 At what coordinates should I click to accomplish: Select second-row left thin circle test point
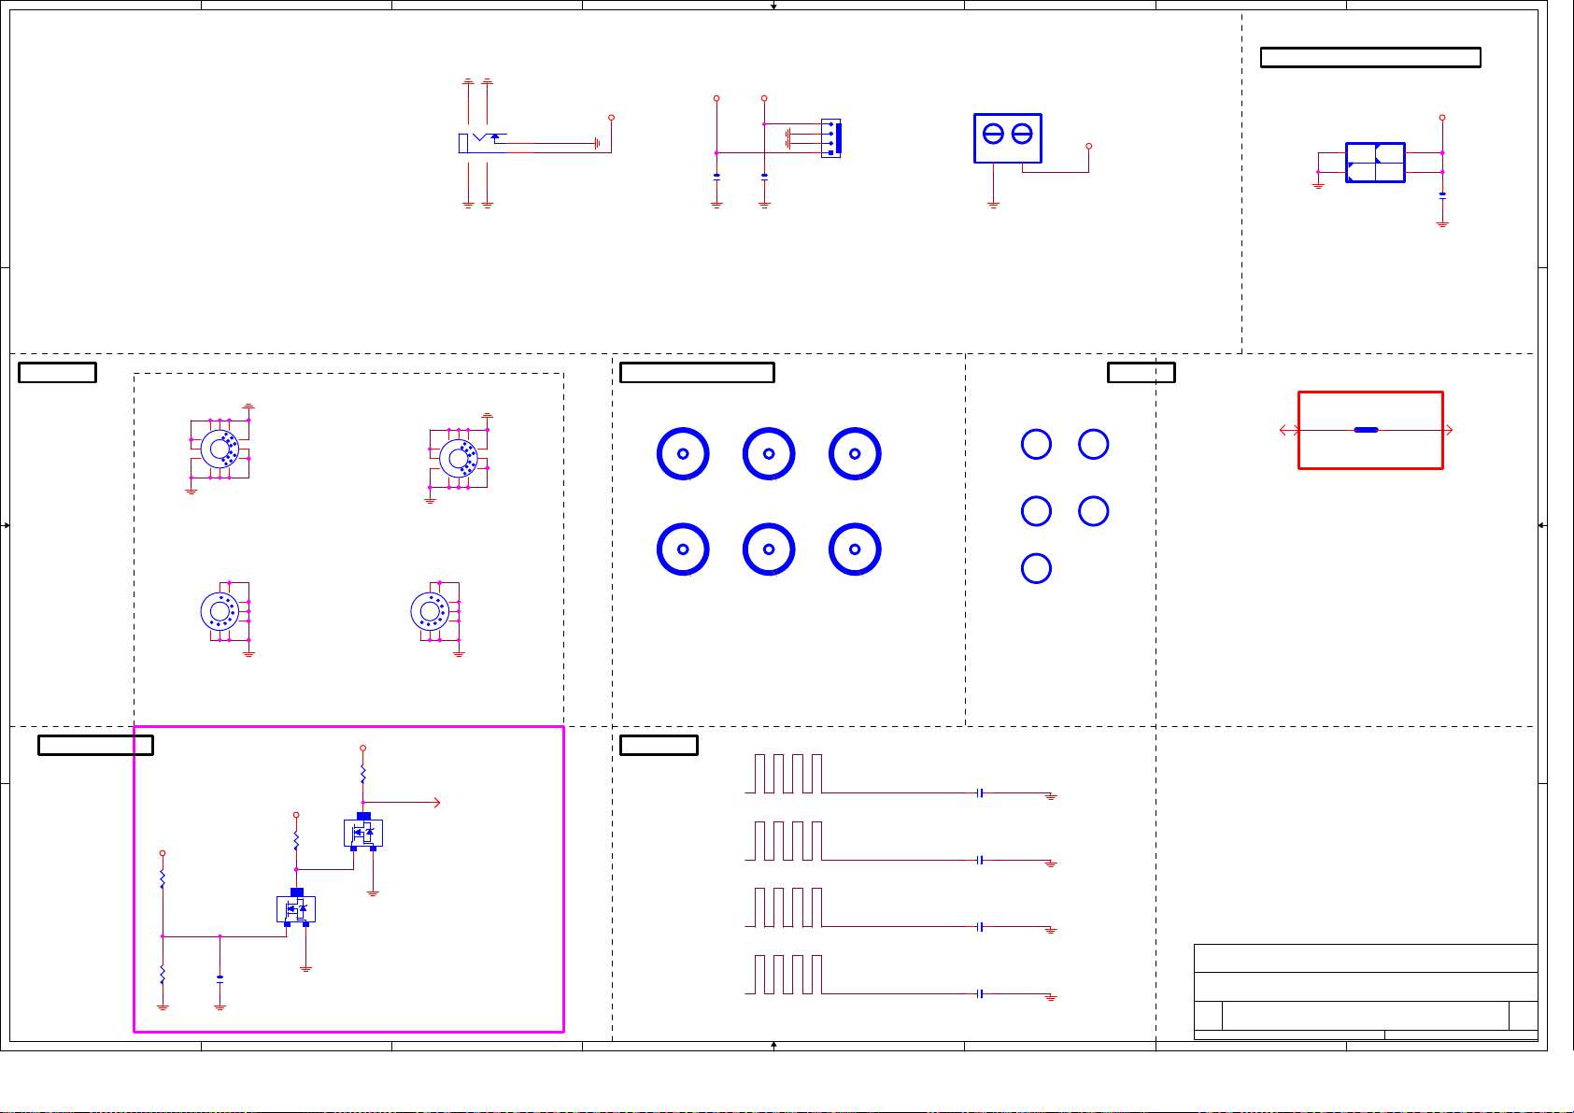coord(1036,511)
